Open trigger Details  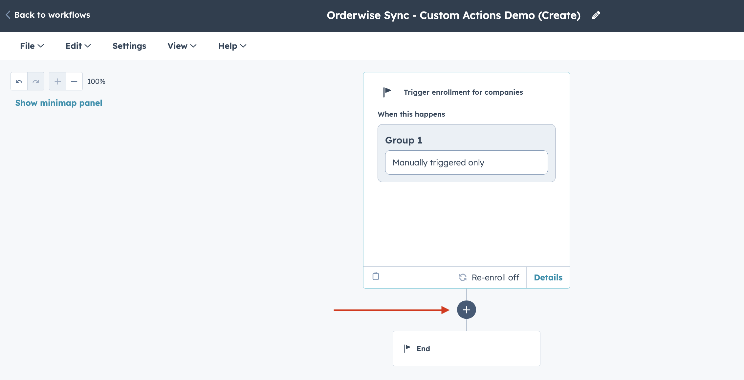[x=548, y=277]
